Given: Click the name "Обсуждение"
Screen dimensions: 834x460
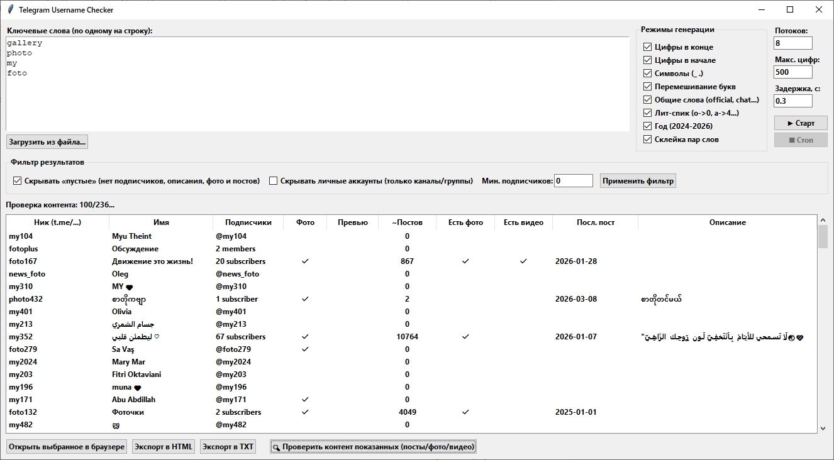Looking at the screenshot, I should (135, 249).
